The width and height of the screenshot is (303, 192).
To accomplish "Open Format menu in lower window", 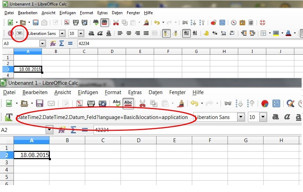I will [113, 92].
